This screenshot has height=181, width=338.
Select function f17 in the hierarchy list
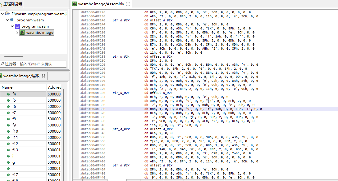pyautogui.click(x=30, y=175)
